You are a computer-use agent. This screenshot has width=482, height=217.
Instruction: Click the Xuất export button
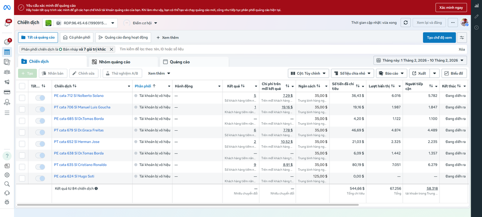coord(419,73)
